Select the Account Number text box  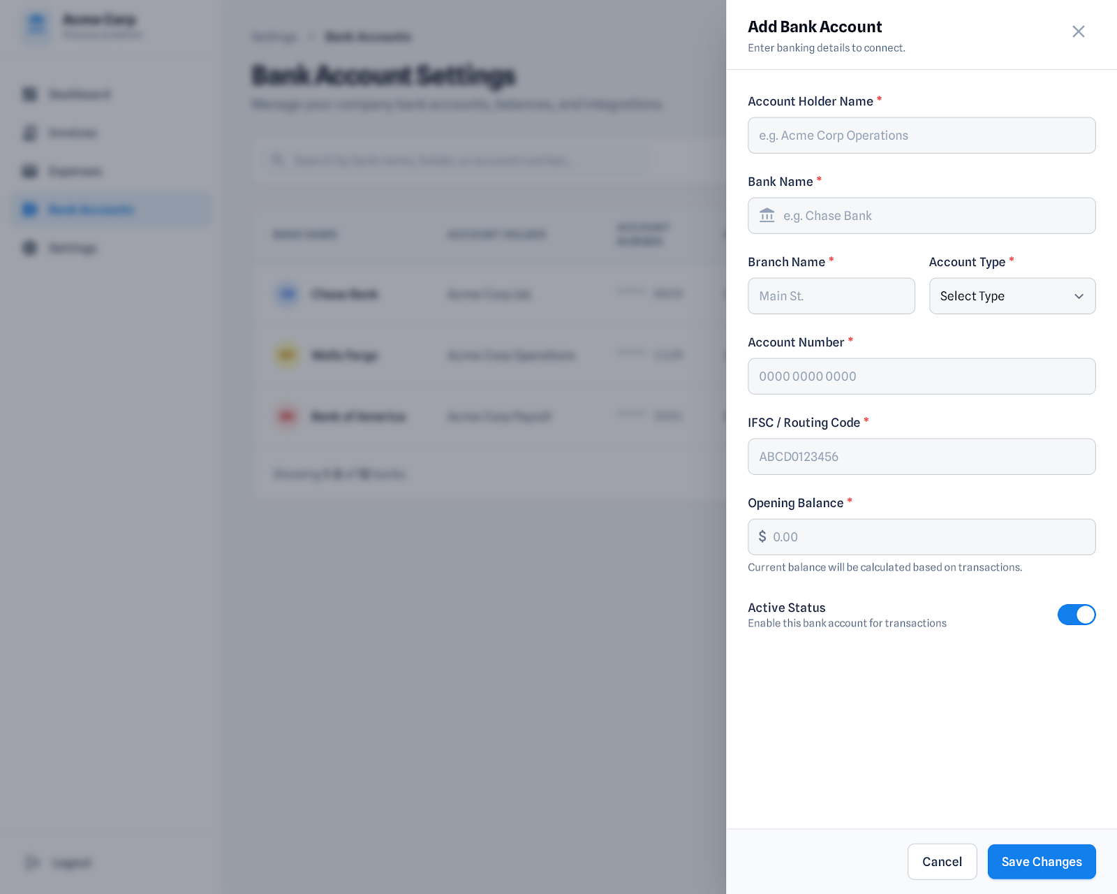[921, 376]
